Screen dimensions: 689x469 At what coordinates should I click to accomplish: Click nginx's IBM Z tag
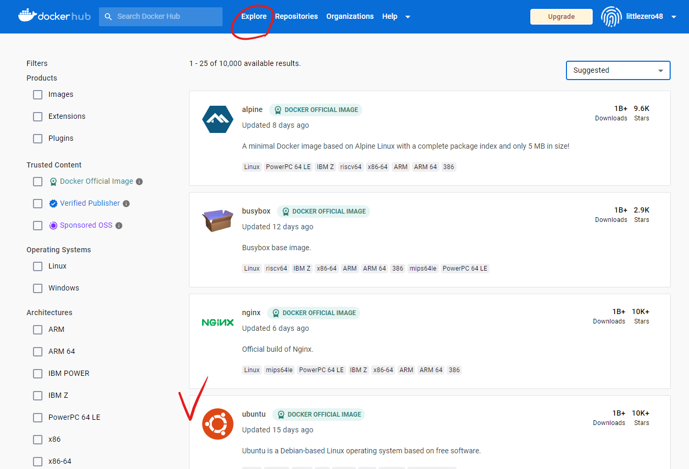pos(359,370)
